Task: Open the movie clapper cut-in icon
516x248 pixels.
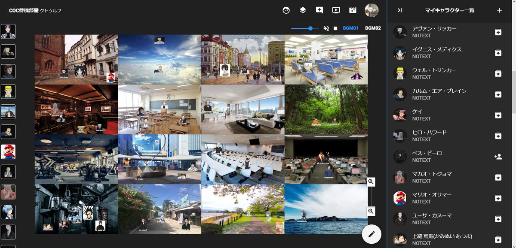Action: [x=353, y=10]
